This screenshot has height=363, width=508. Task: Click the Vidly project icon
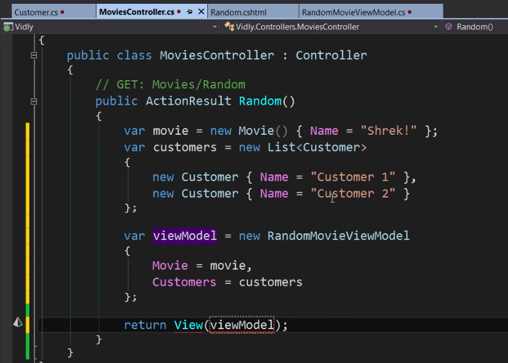(7, 27)
